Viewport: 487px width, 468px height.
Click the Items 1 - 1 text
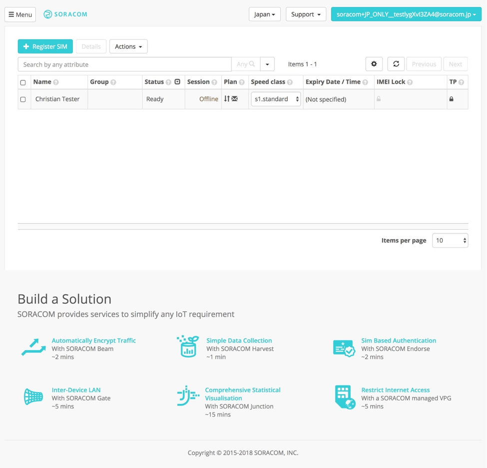click(x=302, y=64)
